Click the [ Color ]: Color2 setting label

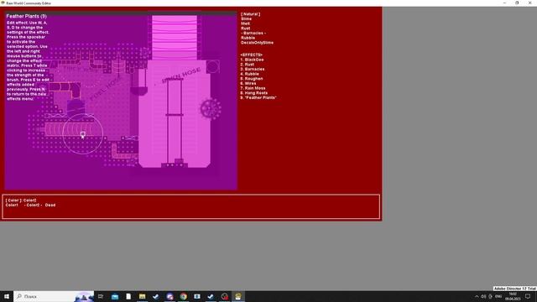coord(21,200)
